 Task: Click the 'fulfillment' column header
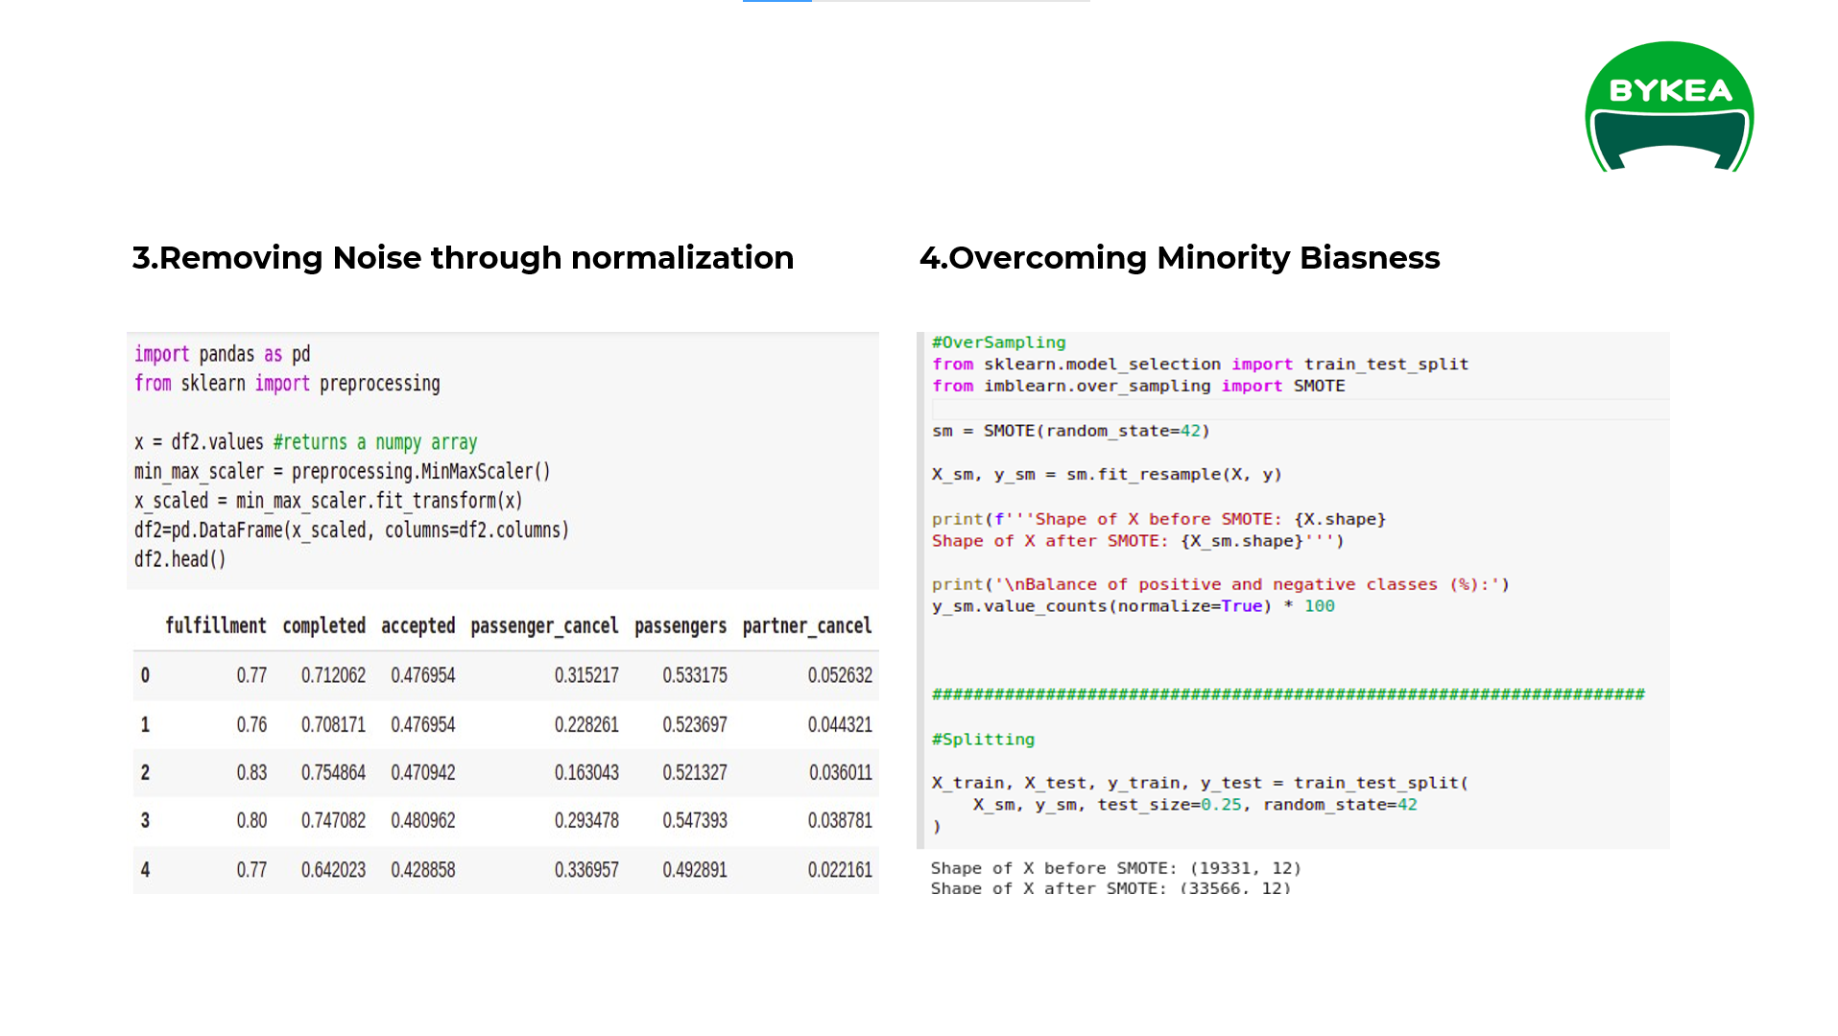[216, 625]
